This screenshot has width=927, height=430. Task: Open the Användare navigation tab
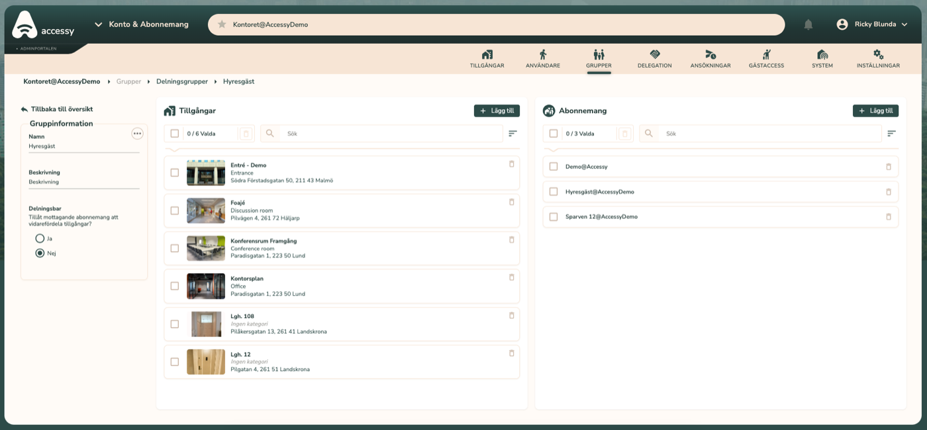543,59
